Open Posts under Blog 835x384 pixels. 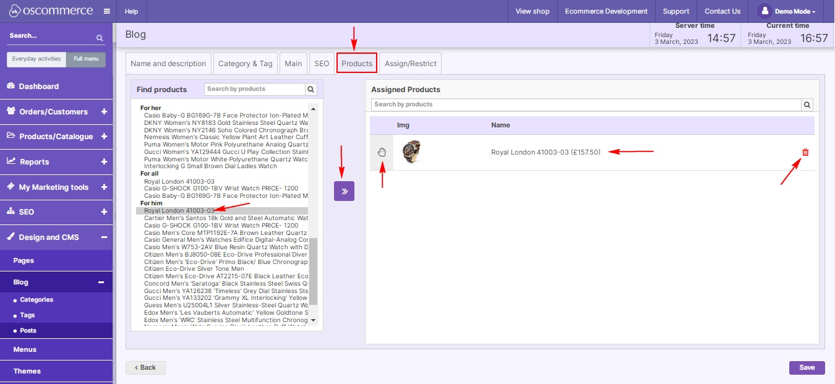click(28, 331)
